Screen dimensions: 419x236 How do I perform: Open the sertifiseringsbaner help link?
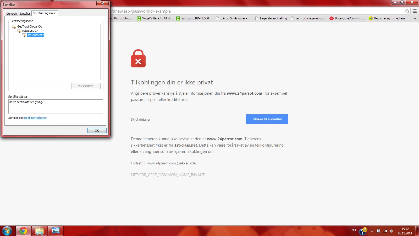point(35,118)
